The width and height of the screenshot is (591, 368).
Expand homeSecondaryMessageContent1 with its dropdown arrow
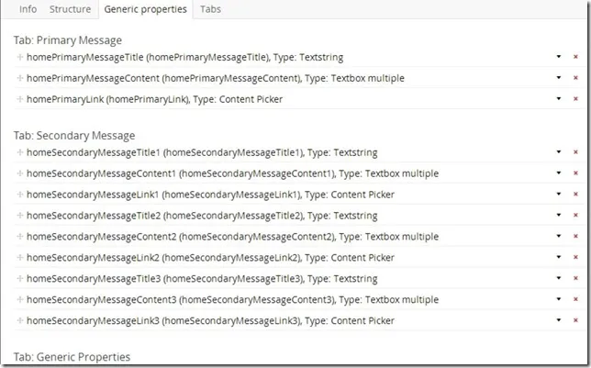click(x=558, y=173)
